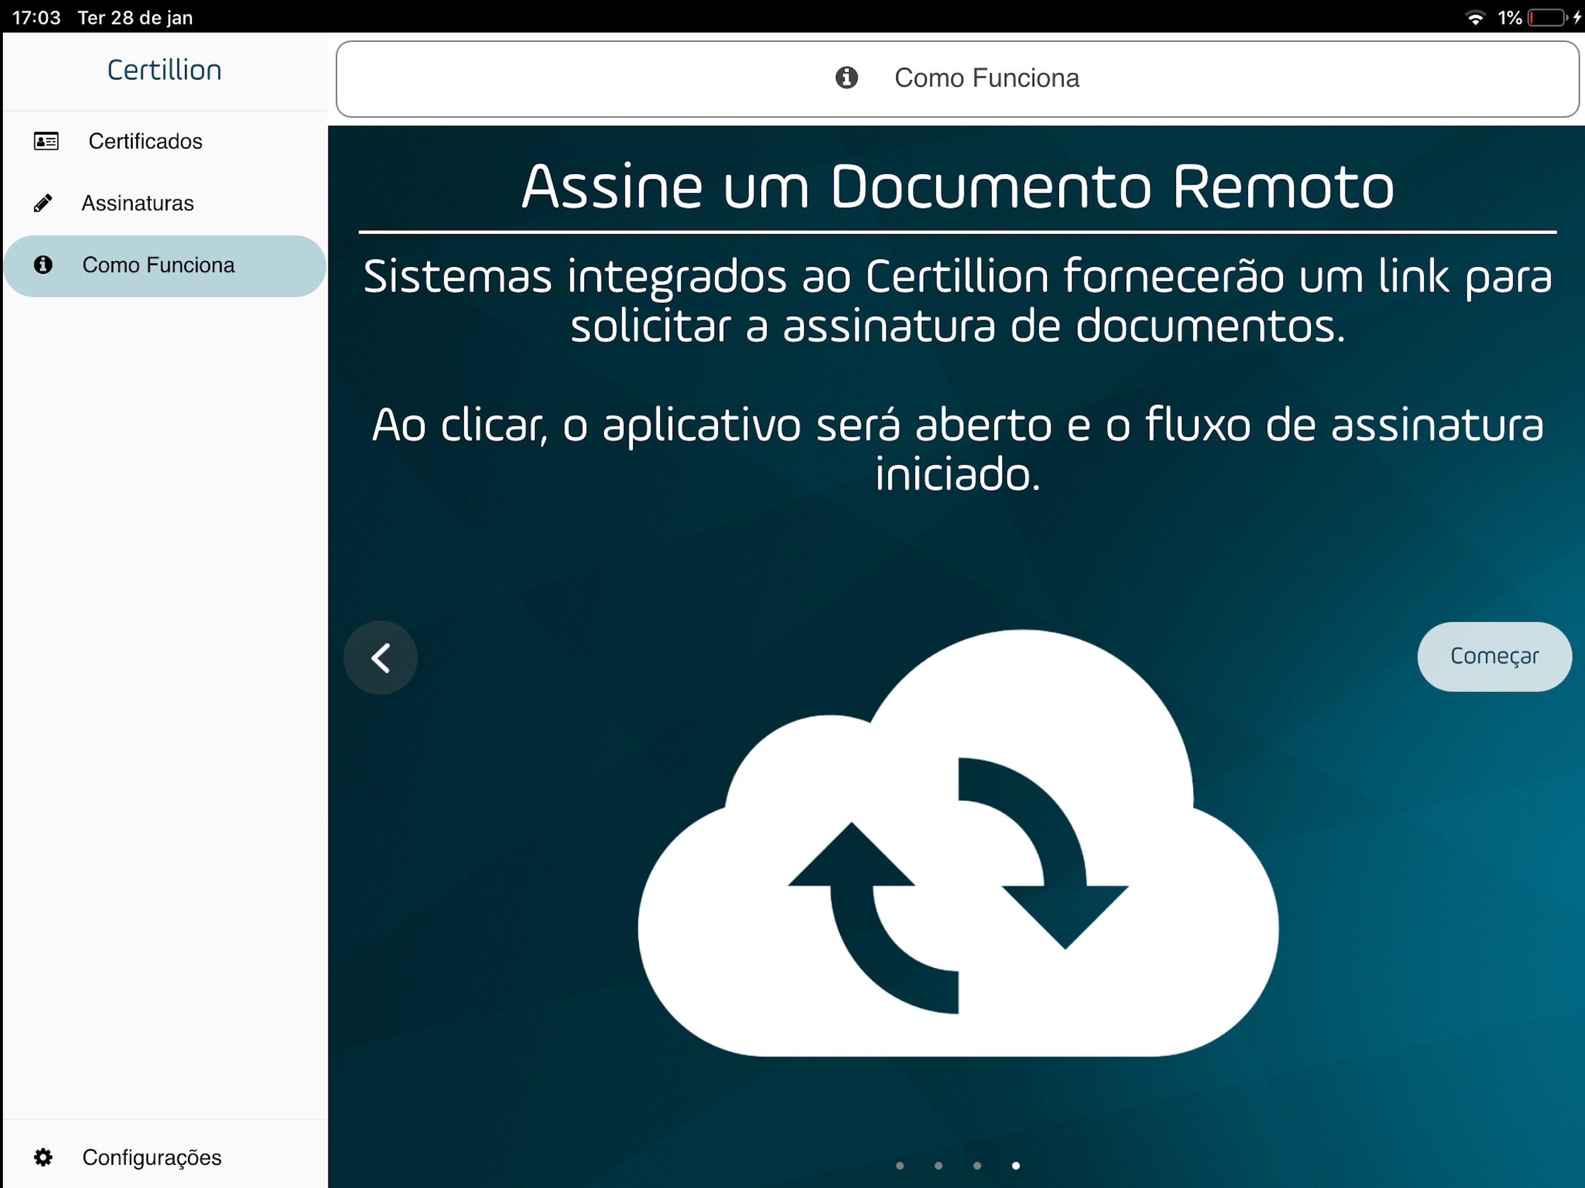
Task: Open Assinaturas in the sidebar
Action: [165, 204]
